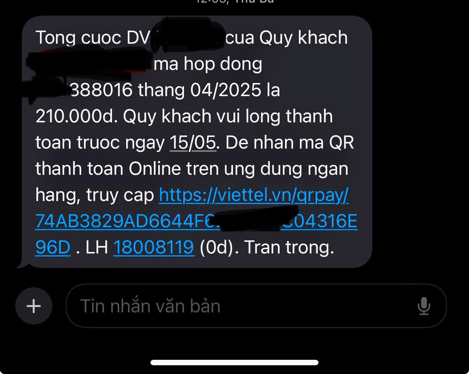Select the underlined 15/05 date
This screenshot has height=374, width=469.
pos(193,142)
